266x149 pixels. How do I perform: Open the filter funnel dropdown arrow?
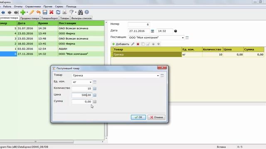76,12
